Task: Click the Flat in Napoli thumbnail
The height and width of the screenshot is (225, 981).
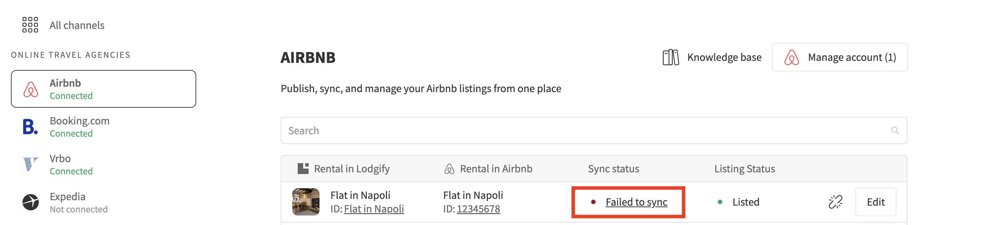Action: (306, 202)
